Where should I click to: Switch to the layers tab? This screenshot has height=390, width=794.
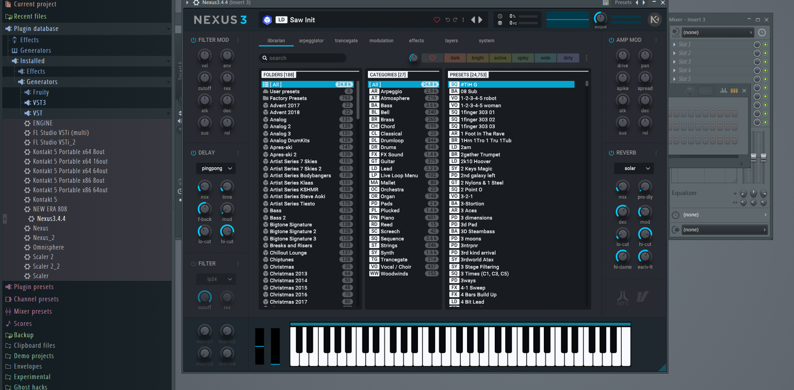pyautogui.click(x=451, y=41)
